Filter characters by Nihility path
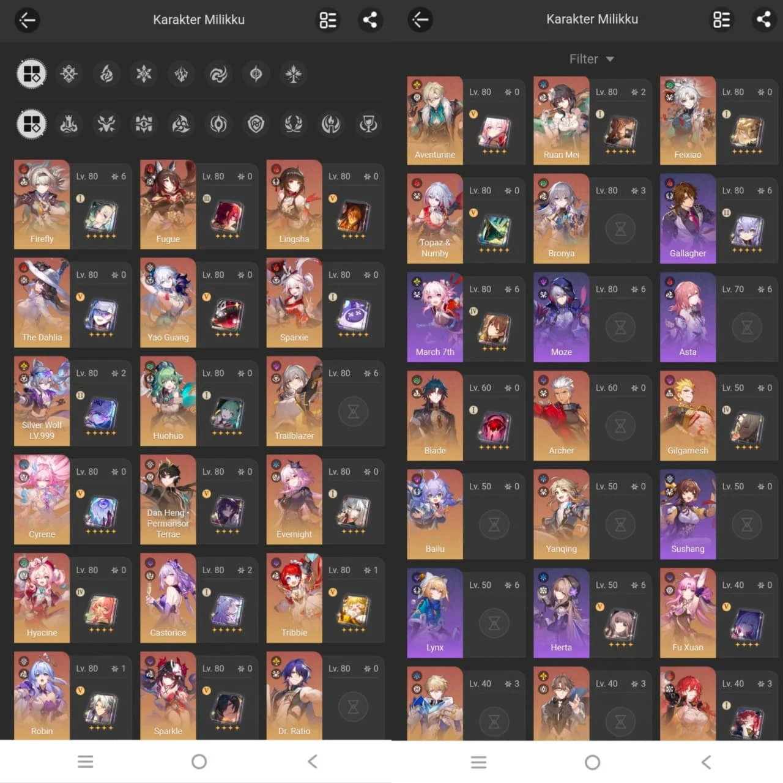This screenshot has width=783, height=783. 218,124
